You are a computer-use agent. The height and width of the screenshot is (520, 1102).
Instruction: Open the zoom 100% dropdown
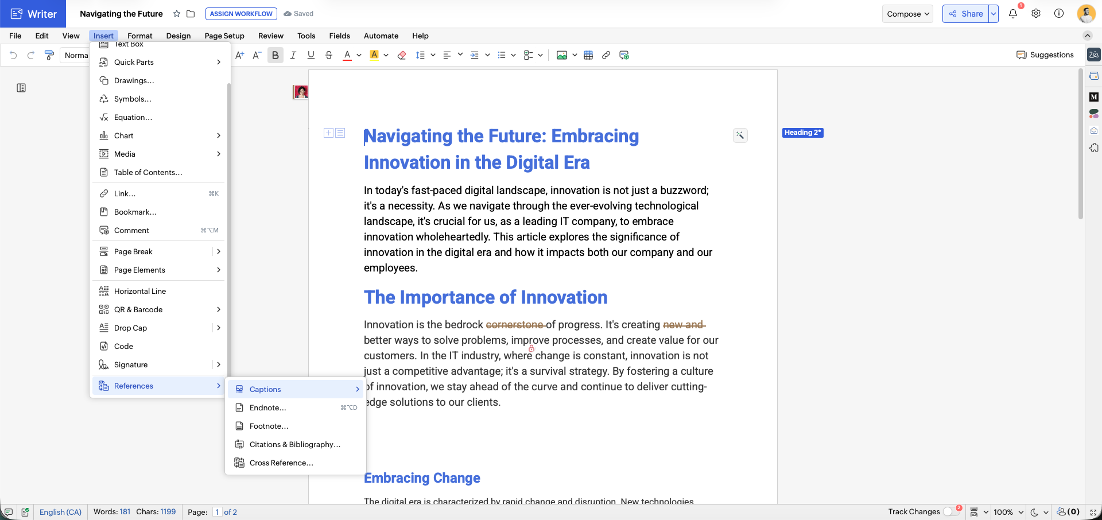(1008, 512)
